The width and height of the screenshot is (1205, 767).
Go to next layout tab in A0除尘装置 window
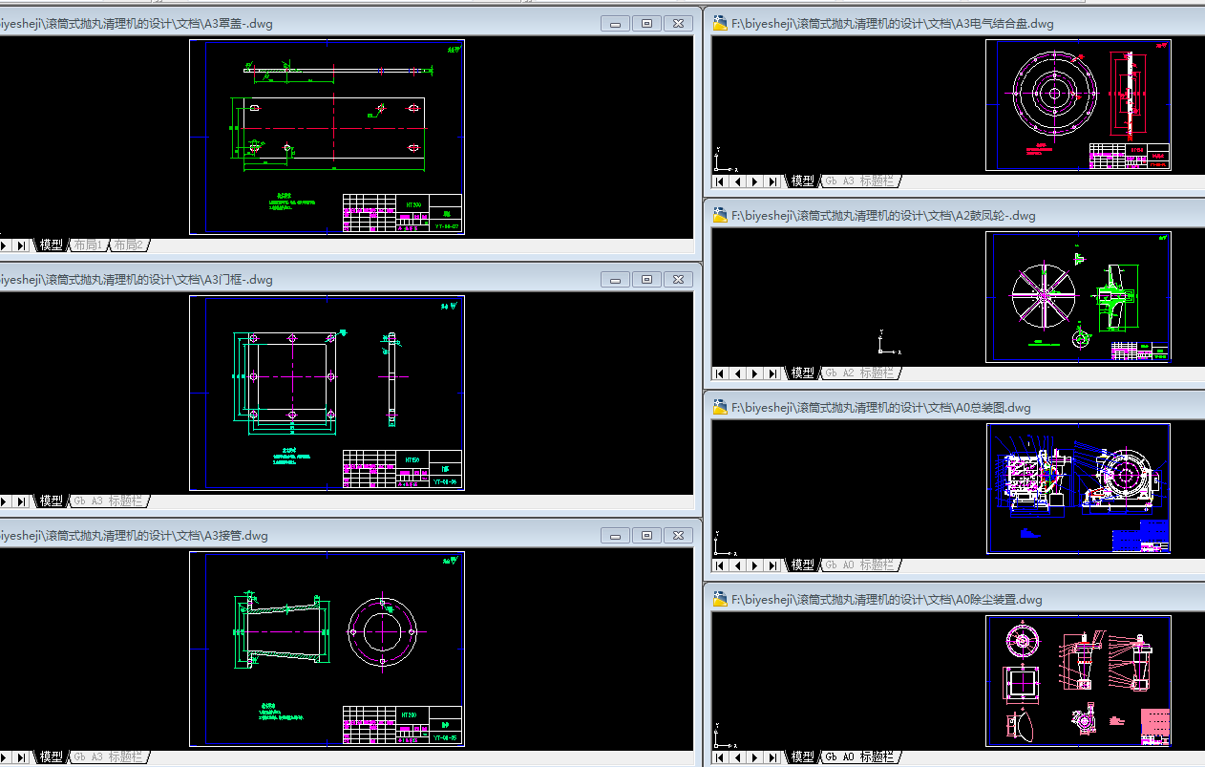tap(755, 757)
